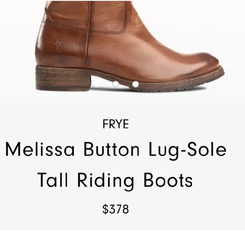Open Melissa Button Lug-Sole product title
This screenshot has height=245, width=245.
click(x=116, y=164)
